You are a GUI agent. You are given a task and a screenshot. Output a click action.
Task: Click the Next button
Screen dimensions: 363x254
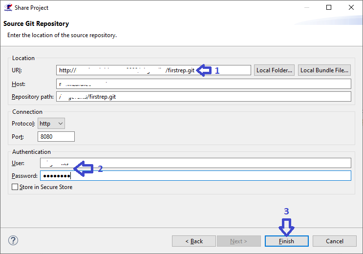[239, 241]
